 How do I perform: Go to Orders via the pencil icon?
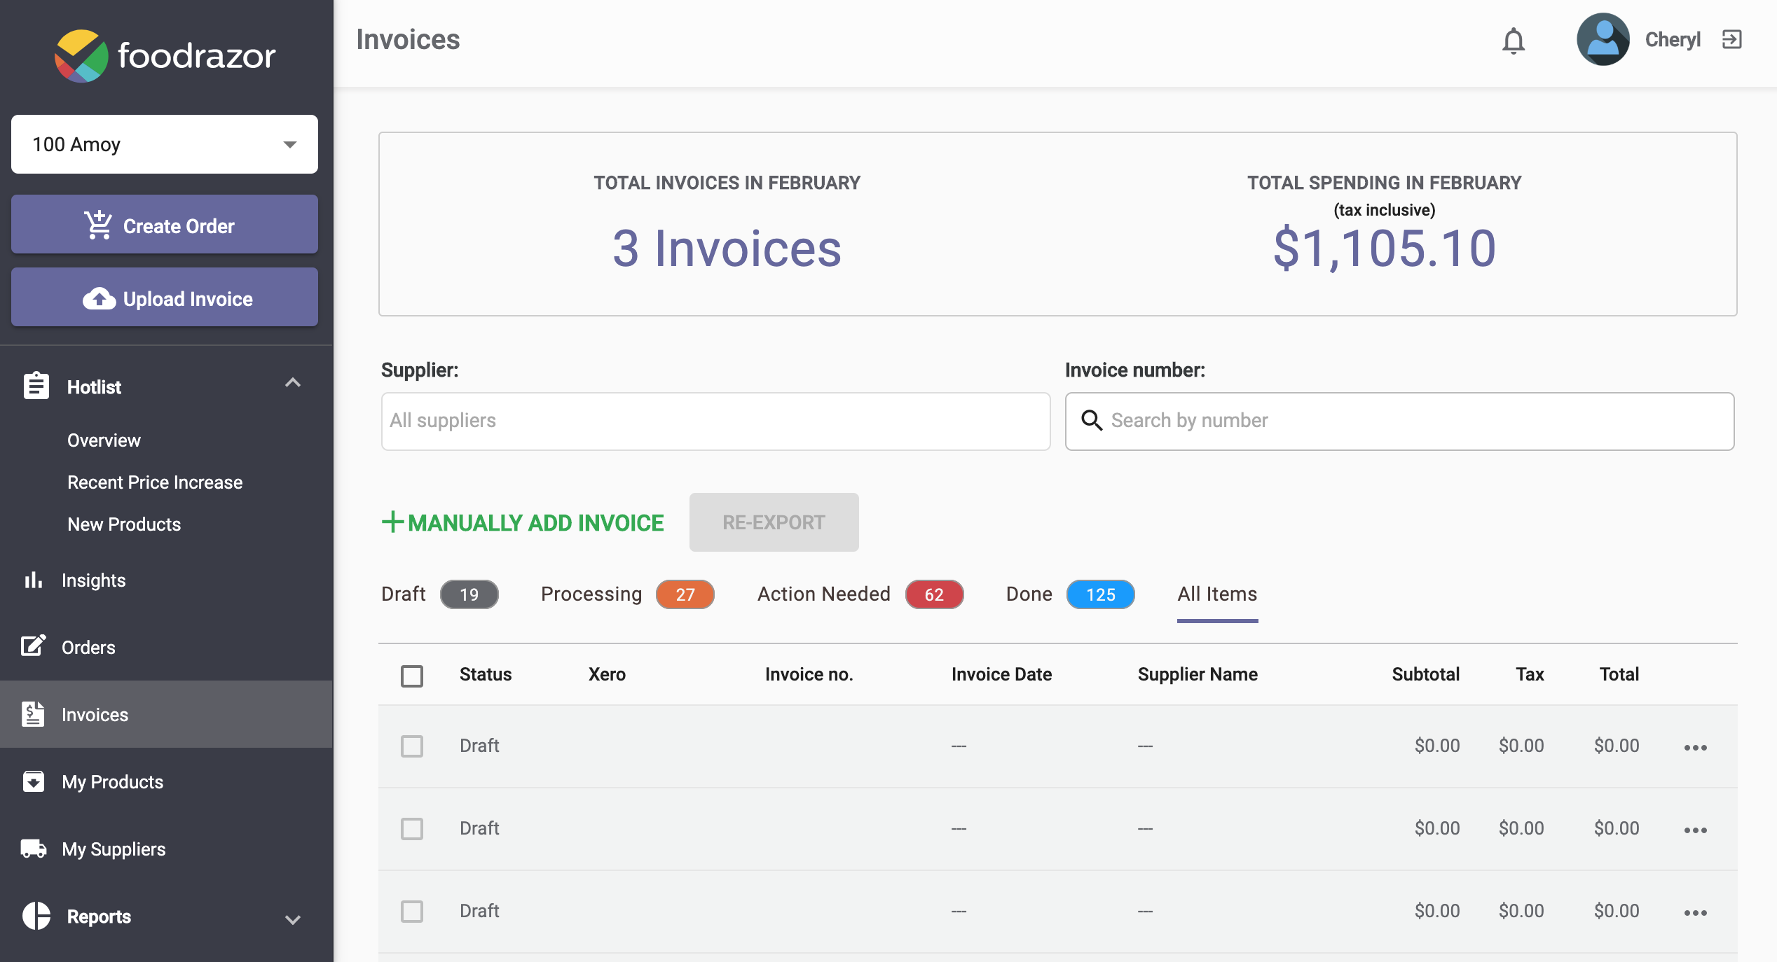point(33,646)
